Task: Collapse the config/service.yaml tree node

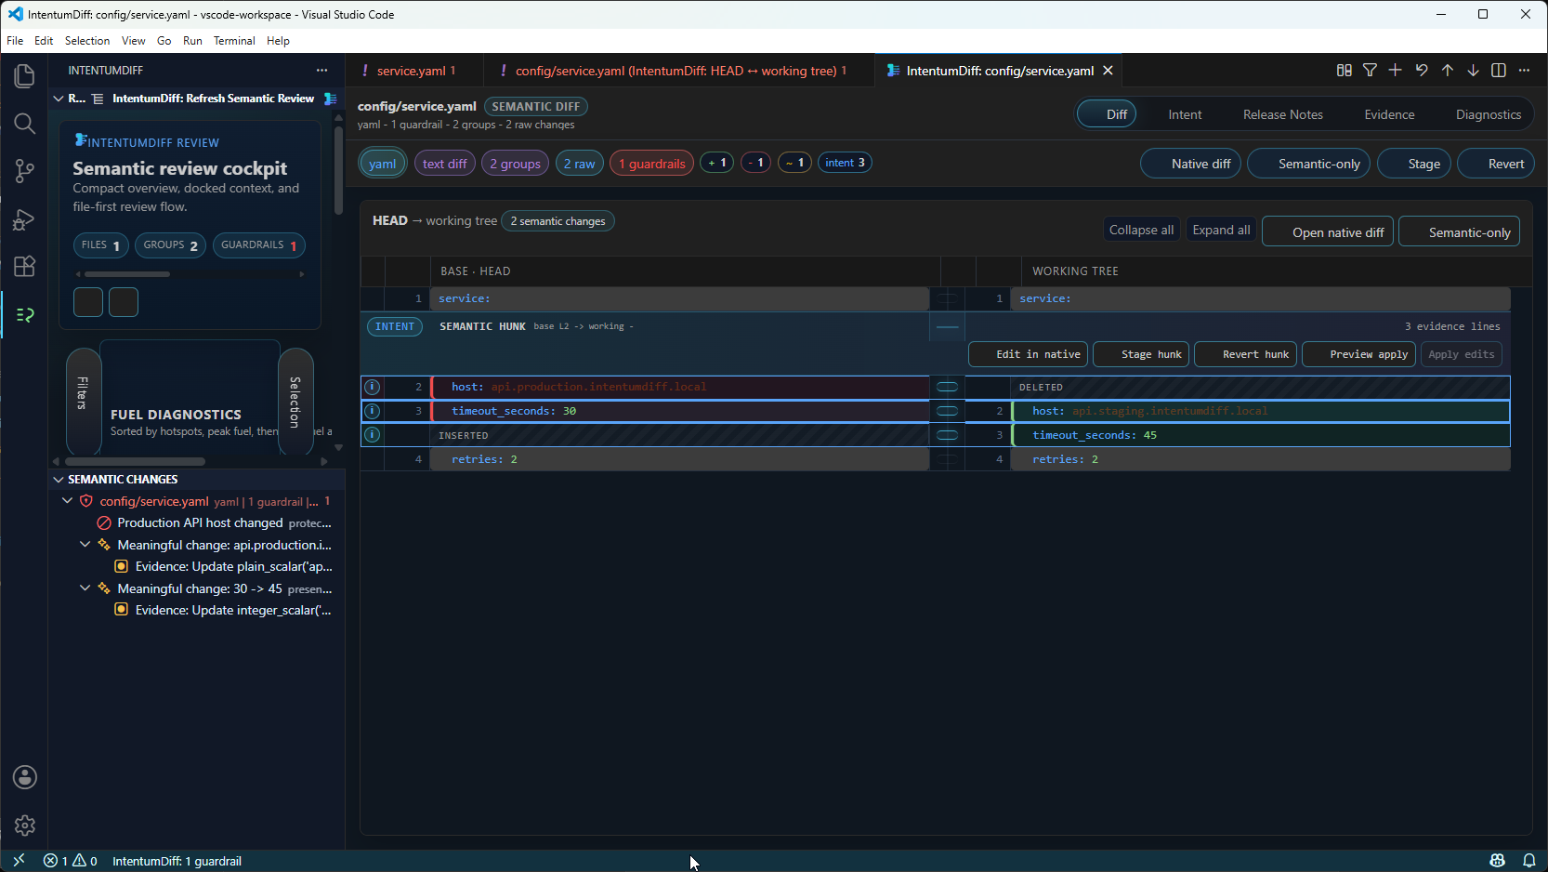Action: [67, 501]
